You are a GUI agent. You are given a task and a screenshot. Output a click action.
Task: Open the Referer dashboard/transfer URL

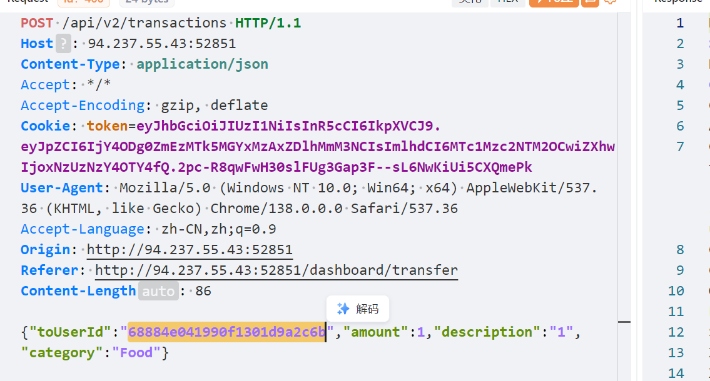276,270
